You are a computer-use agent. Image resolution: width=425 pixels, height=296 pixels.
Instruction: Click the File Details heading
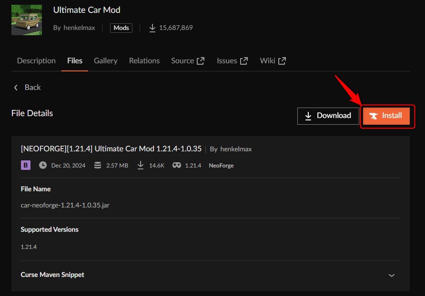(x=32, y=113)
